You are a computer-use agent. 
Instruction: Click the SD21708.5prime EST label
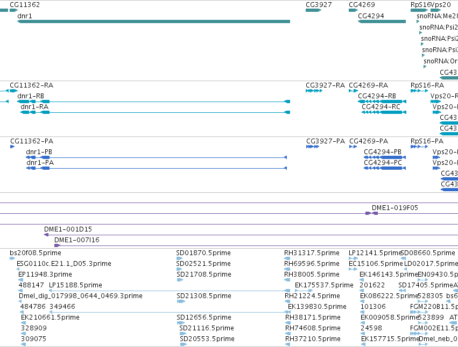204,274
